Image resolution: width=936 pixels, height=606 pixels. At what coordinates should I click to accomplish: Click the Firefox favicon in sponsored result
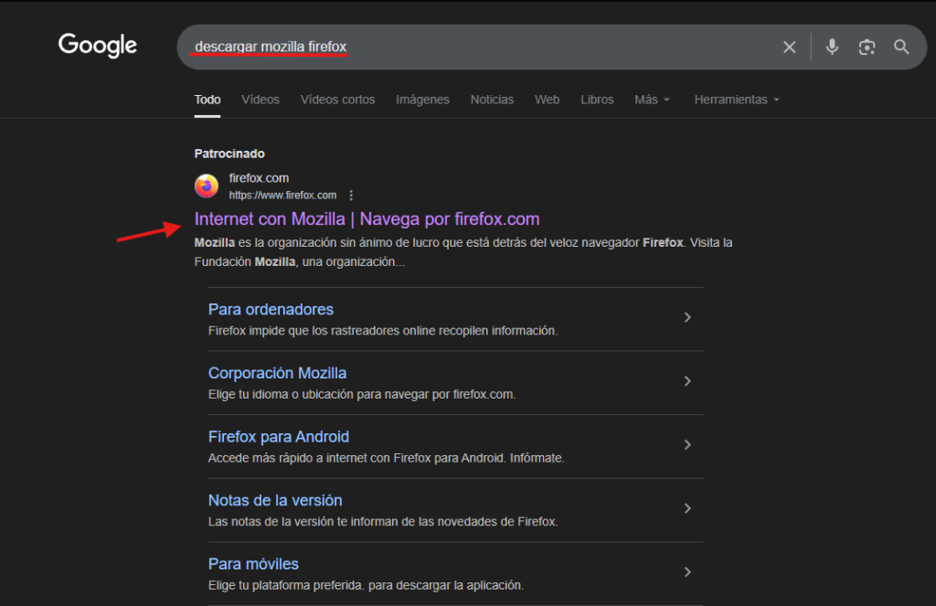click(x=207, y=186)
